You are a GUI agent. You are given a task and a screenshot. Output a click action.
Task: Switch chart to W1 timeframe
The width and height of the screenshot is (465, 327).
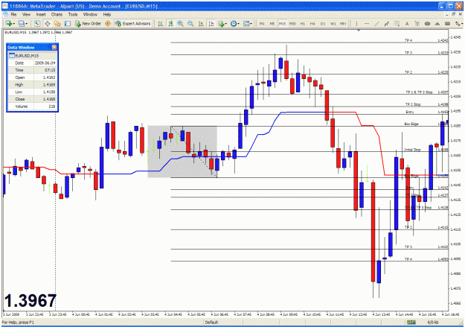(x=333, y=23)
